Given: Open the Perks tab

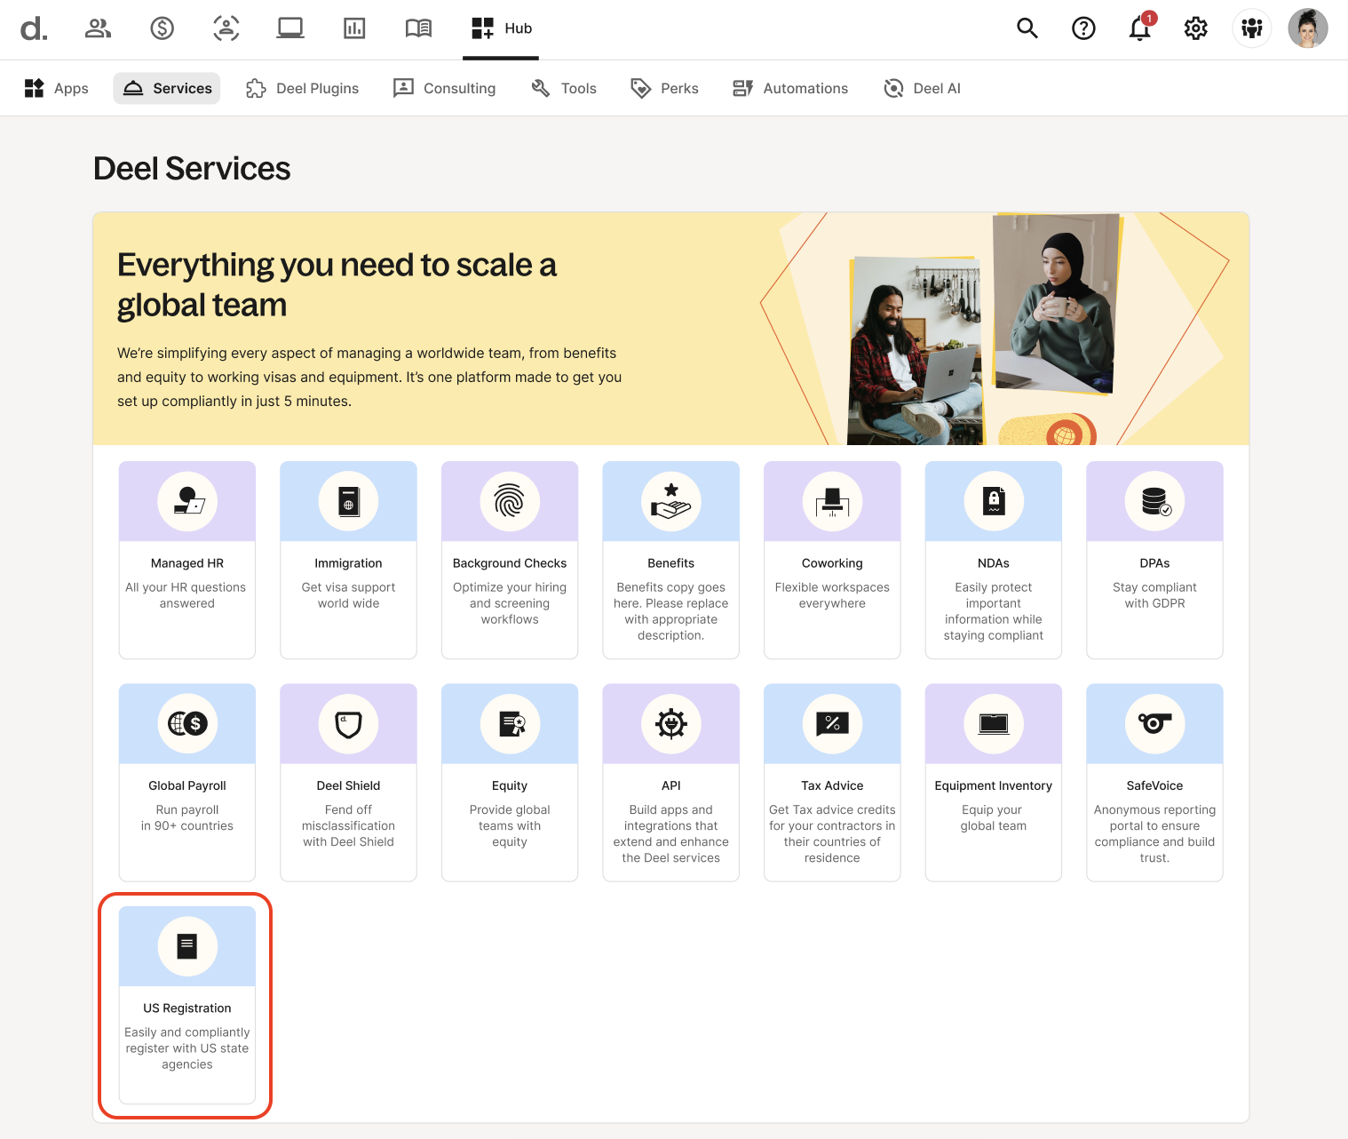Looking at the screenshot, I should click(x=664, y=88).
